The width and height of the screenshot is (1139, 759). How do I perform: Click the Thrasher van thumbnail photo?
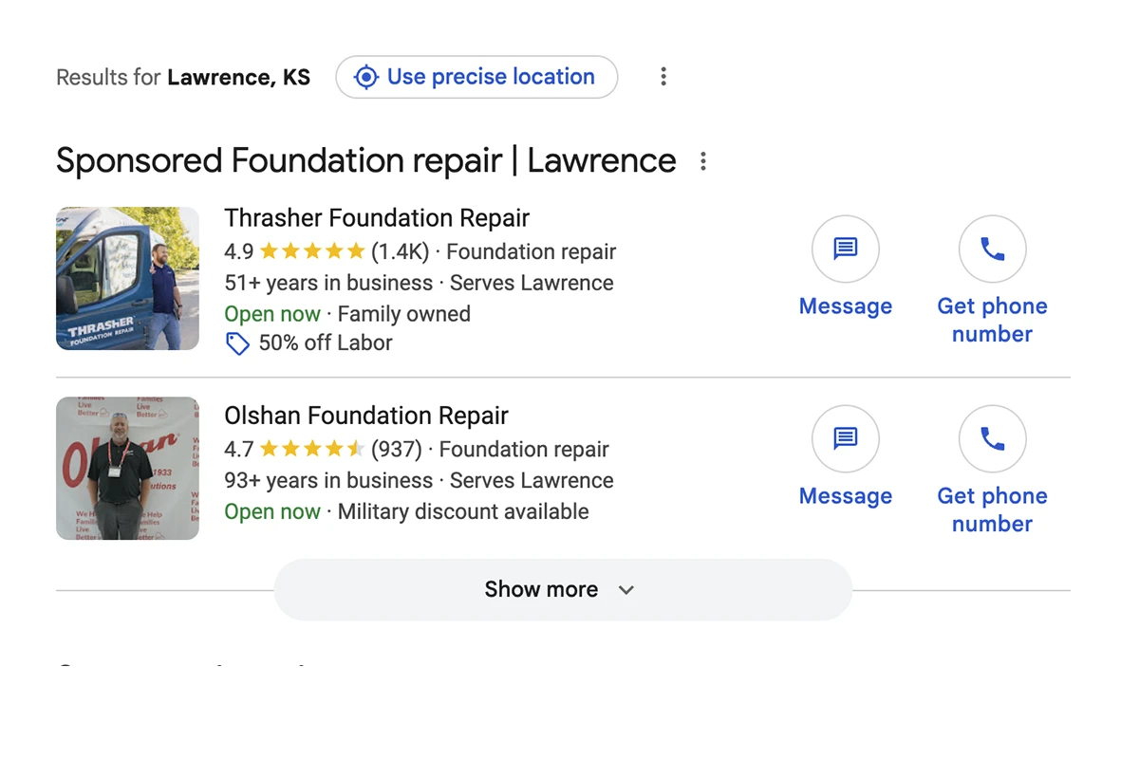pos(127,278)
